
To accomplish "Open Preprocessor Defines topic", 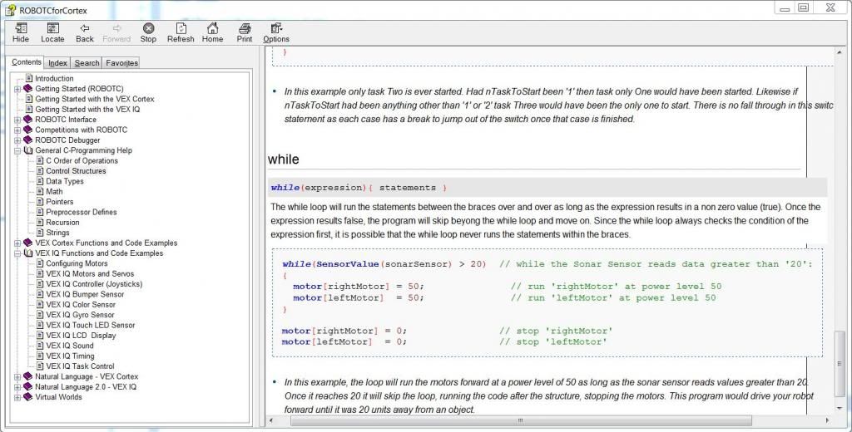I will click(x=82, y=212).
